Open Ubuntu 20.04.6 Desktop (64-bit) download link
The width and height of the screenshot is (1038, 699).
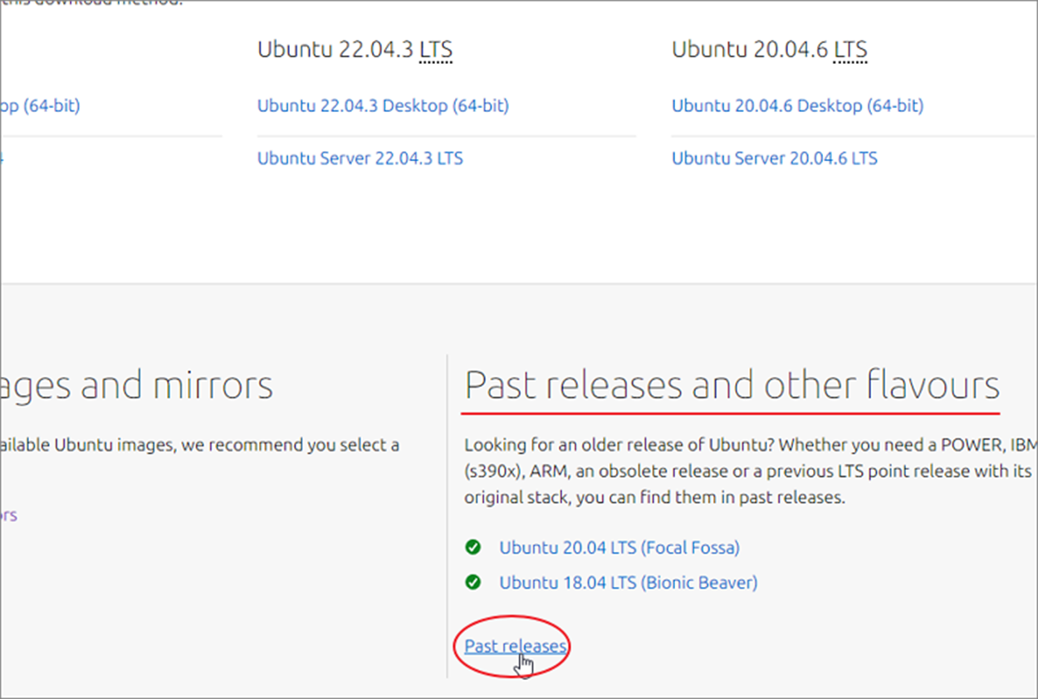[x=797, y=106]
